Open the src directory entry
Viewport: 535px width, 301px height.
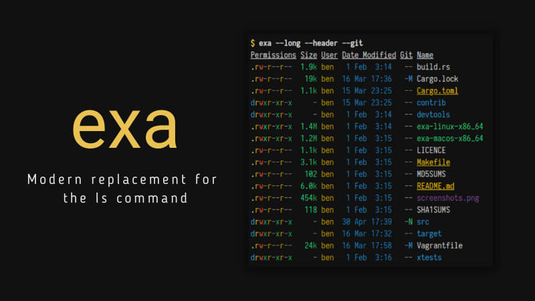pos(423,222)
